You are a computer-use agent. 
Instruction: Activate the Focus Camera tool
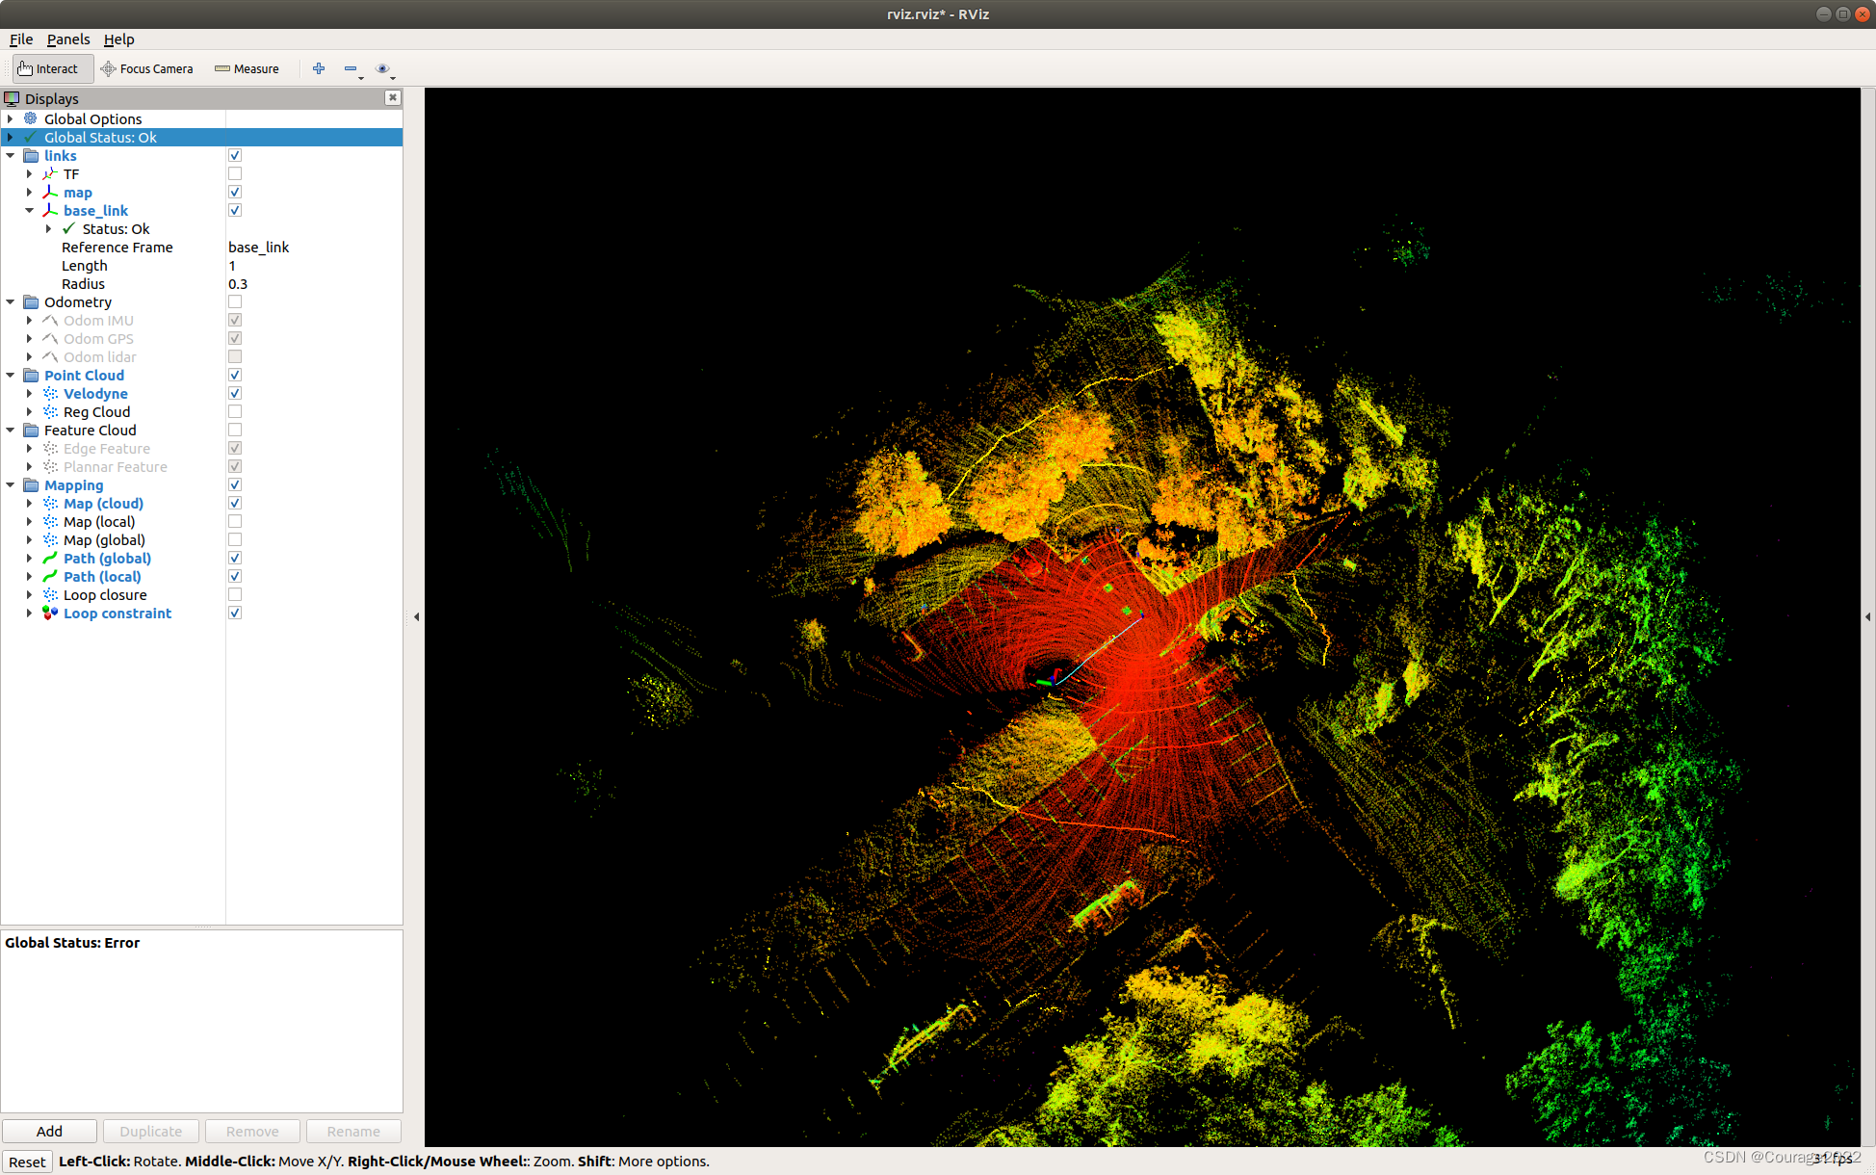click(x=147, y=68)
